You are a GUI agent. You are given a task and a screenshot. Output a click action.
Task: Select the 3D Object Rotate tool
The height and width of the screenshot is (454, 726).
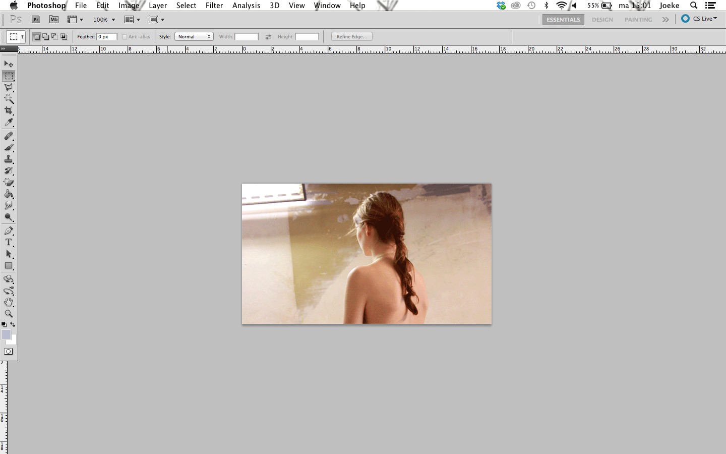pos(9,279)
